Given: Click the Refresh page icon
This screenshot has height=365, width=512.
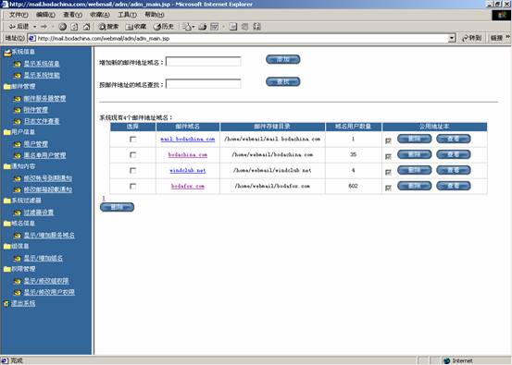Looking at the screenshot, I should click(74, 27).
